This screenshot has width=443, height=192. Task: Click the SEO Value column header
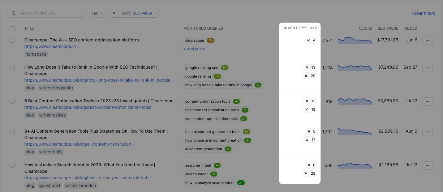click(x=388, y=28)
